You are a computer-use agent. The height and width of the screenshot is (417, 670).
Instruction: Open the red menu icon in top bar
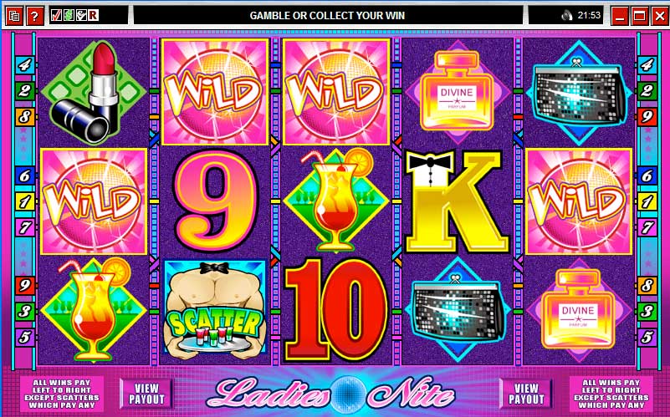point(14,16)
